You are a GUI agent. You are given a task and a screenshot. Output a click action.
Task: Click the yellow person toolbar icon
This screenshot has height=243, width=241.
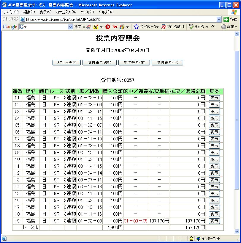click(x=96, y=27)
